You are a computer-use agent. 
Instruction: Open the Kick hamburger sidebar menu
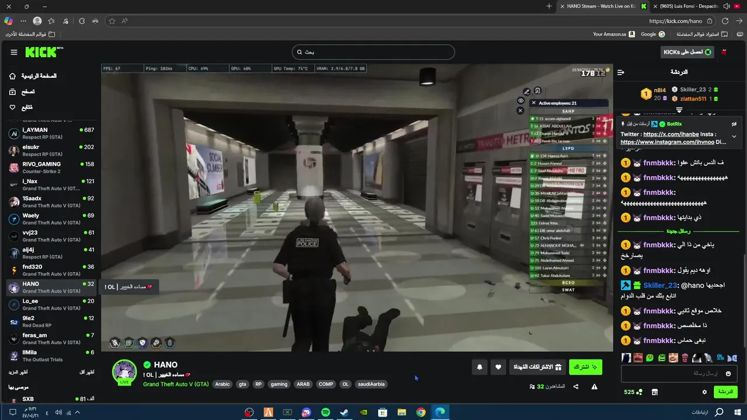pos(14,52)
